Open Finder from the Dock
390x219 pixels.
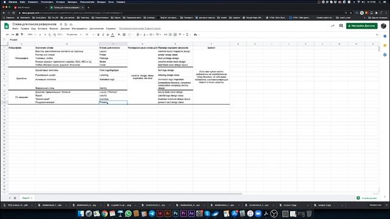tap(80, 214)
